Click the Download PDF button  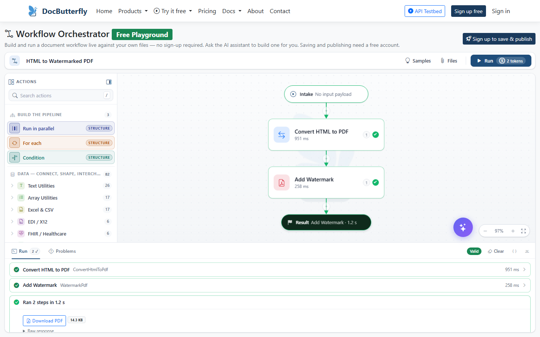point(44,321)
